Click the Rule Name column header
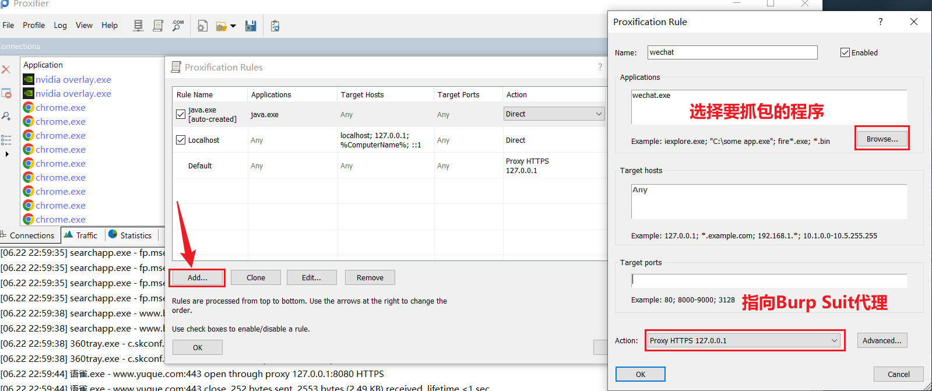Viewport: 932px width, 391px height. pyautogui.click(x=210, y=94)
